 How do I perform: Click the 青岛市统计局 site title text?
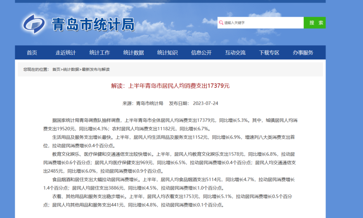tap(93, 24)
